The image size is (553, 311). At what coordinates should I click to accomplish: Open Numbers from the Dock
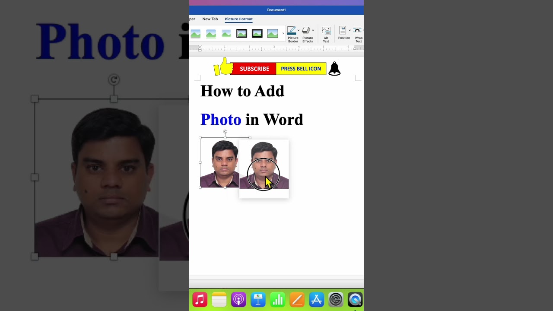click(x=277, y=299)
